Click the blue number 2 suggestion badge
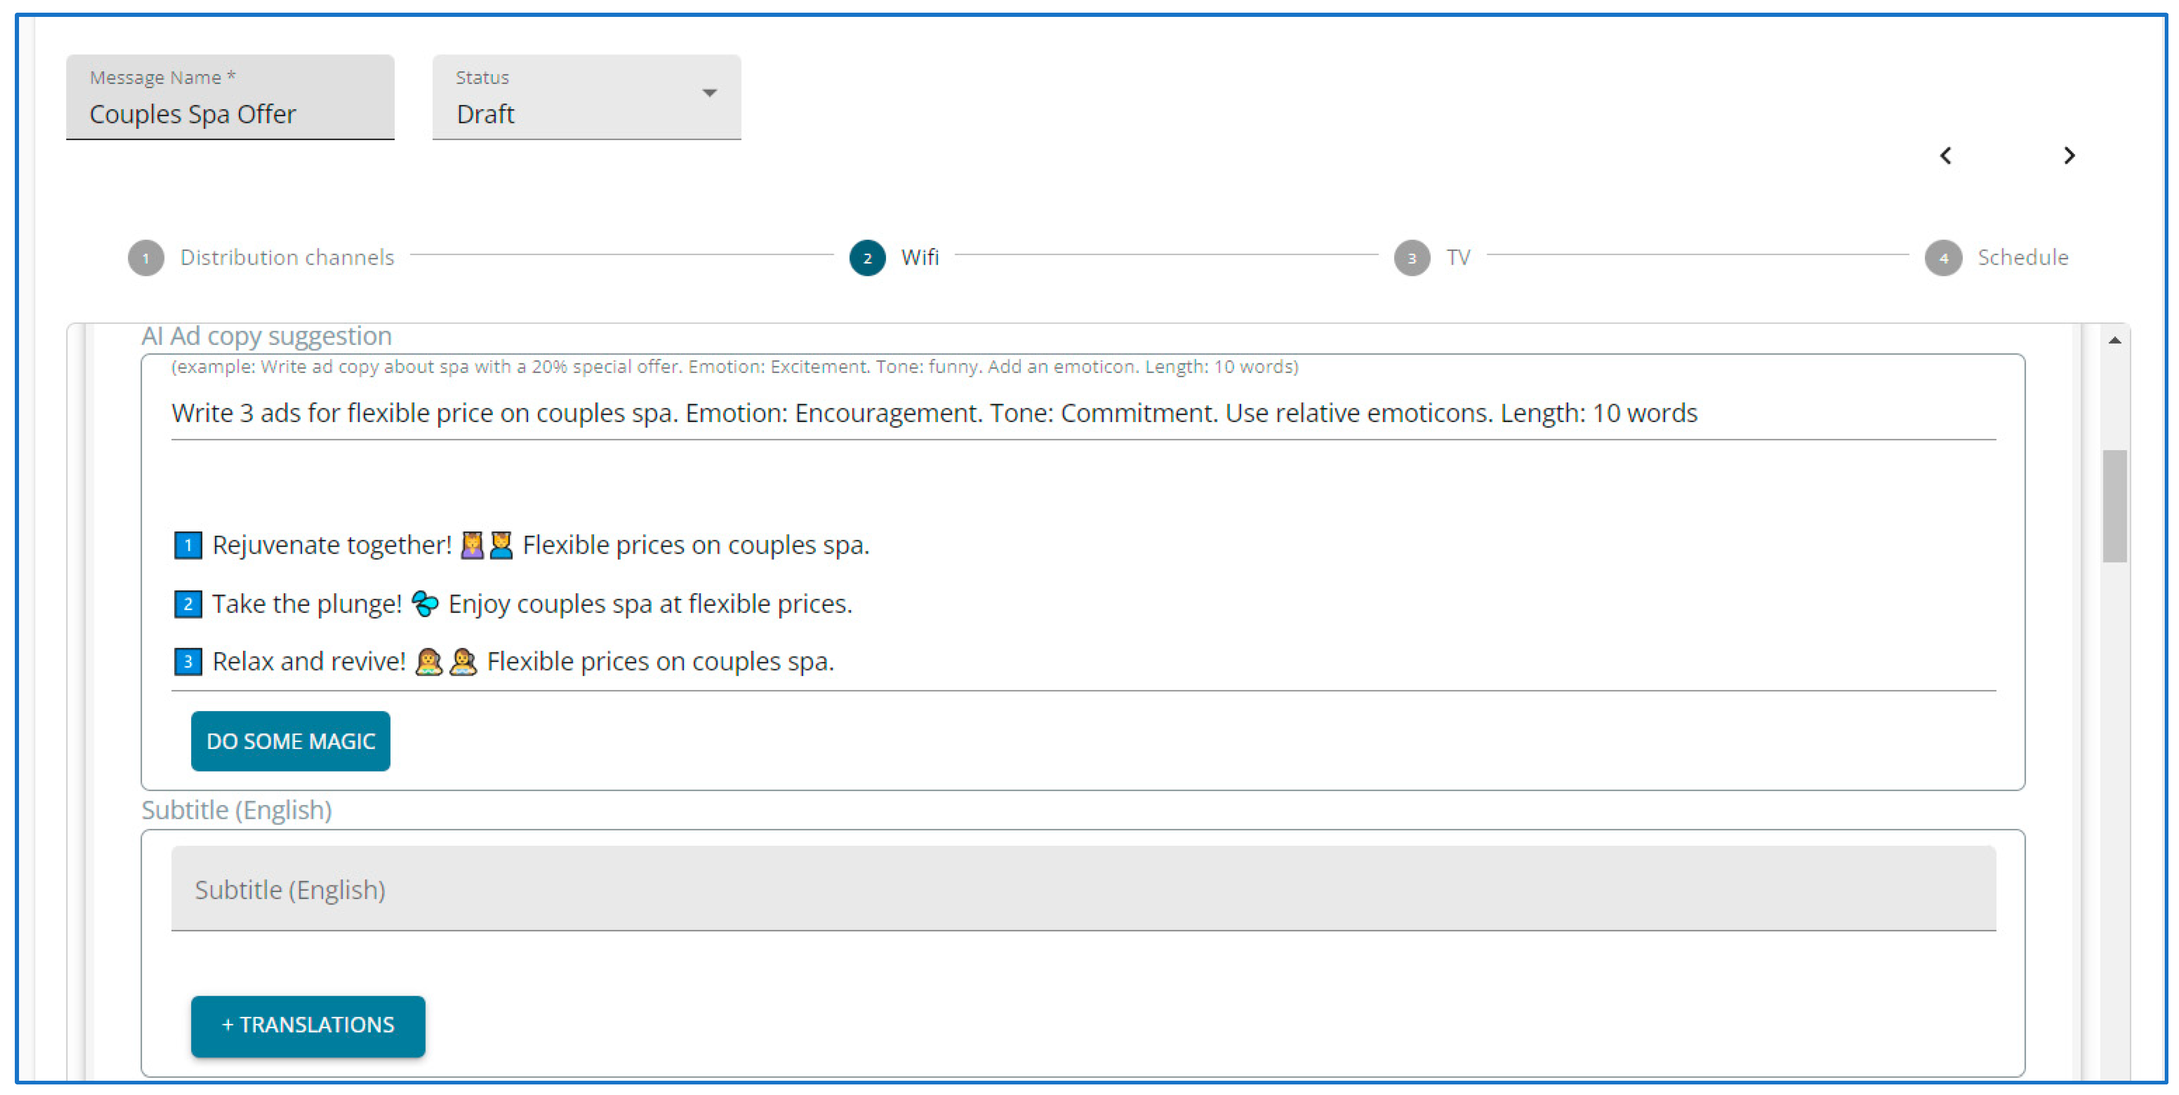This screenshot has height=1095, width=2179. (188, 604)
